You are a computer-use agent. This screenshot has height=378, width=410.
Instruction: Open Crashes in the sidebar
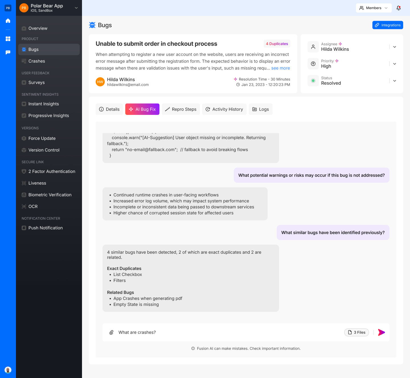coord(37,61)
